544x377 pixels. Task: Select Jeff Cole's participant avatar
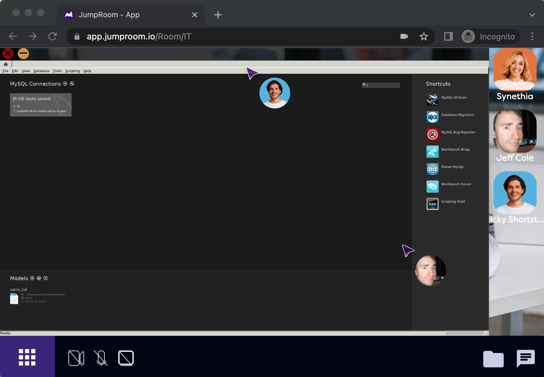[515, 131]
